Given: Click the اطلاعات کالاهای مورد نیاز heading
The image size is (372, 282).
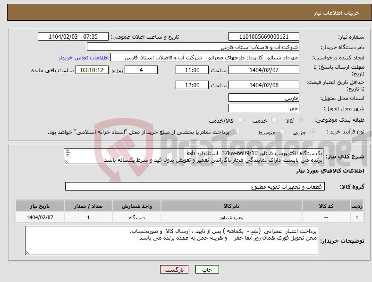Looking at the screenshot, I should click(330, 171).
